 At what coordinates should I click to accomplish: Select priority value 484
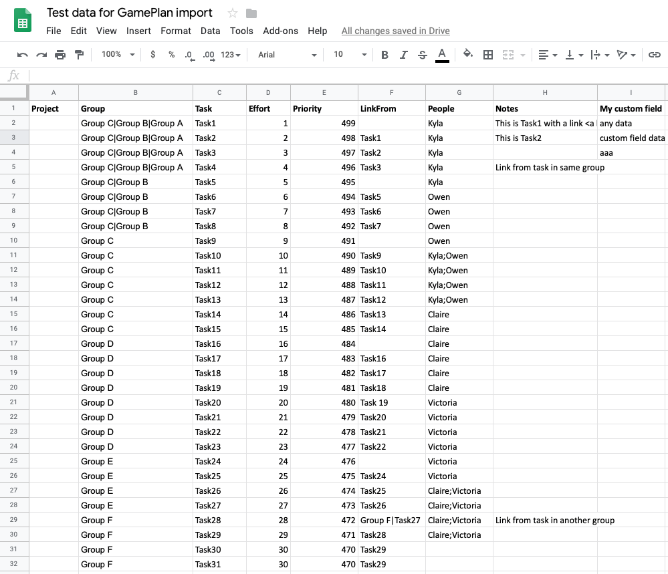click(x=324, y=343)
